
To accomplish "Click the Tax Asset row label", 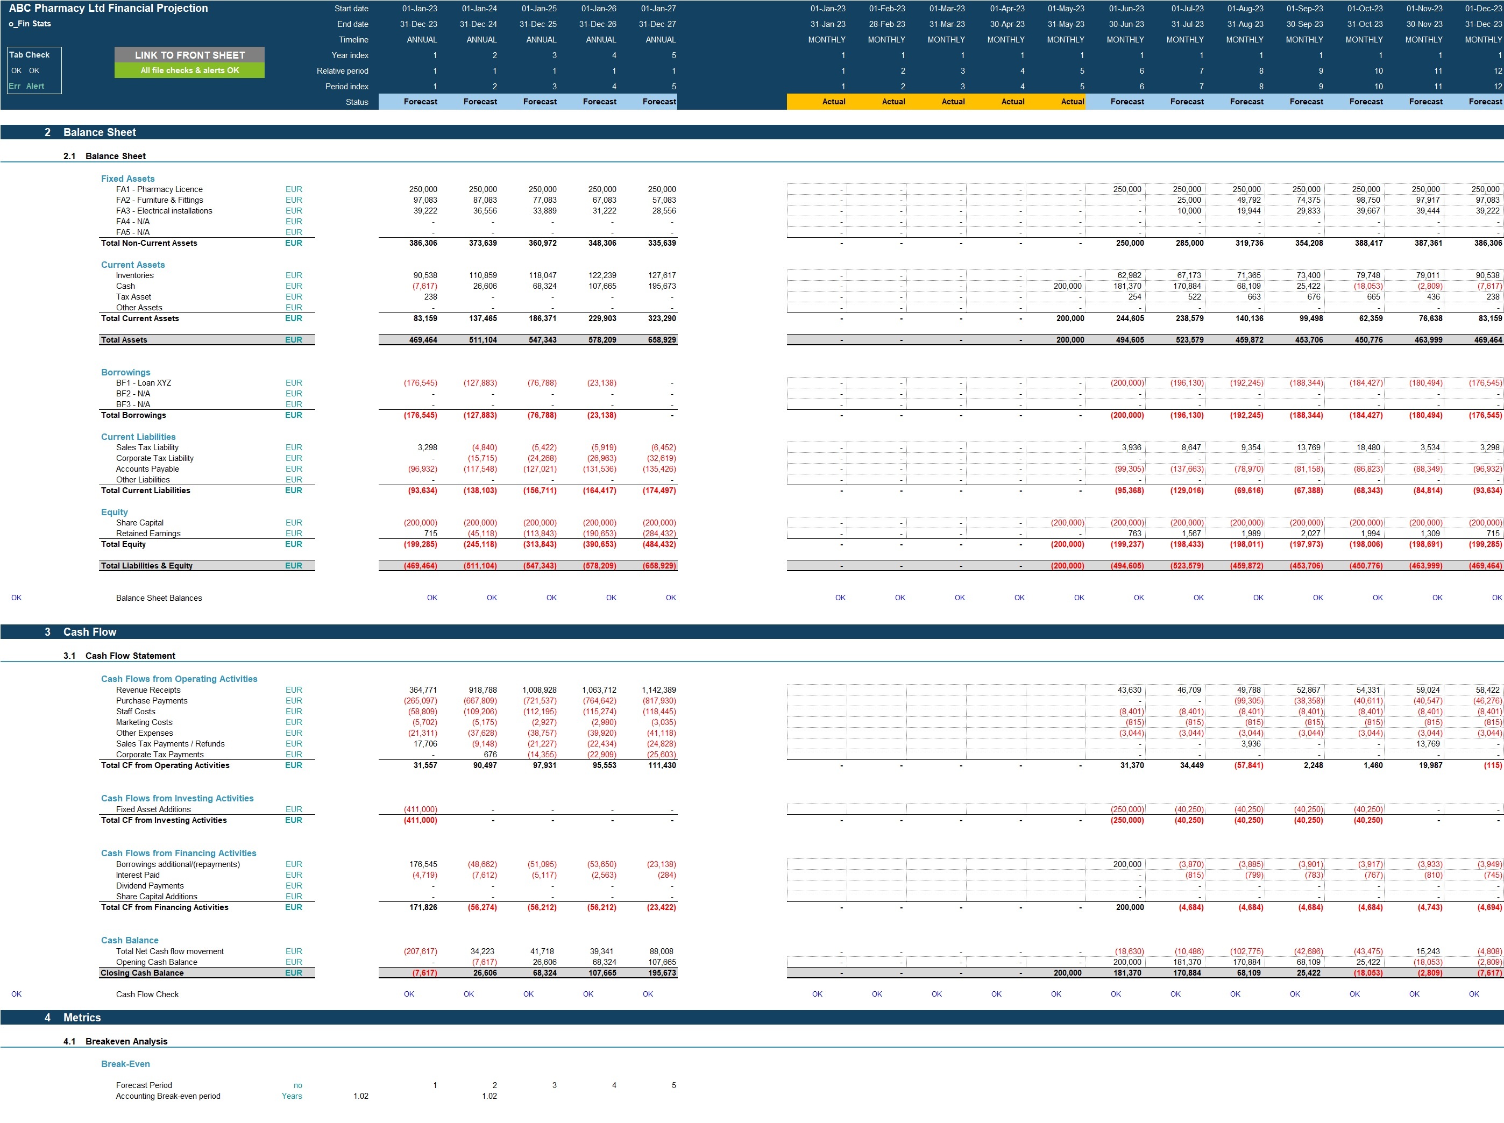I will tap(134, 297).
